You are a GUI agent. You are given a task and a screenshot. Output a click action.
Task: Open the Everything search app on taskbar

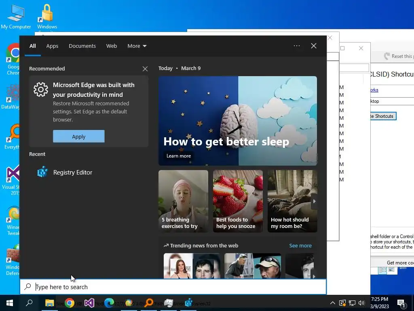click(x=149, y=303)
